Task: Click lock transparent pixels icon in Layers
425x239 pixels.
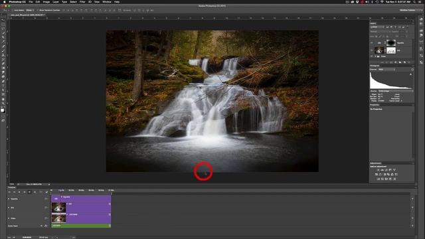Action: pyautogui.click(x=377, y=36)
